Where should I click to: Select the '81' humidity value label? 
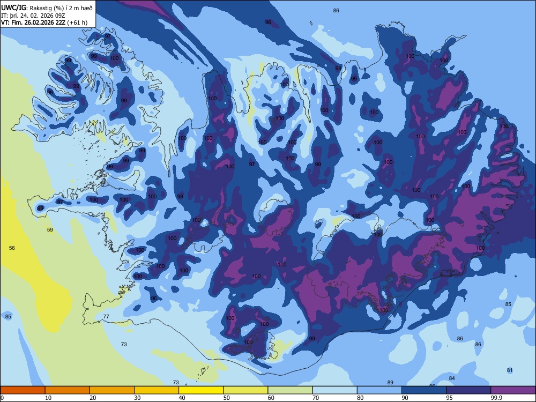tap(510, 370)
